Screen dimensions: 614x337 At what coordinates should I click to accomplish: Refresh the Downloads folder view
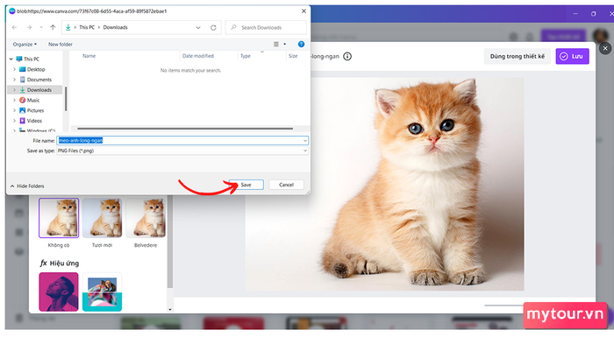tap(213, 27)
